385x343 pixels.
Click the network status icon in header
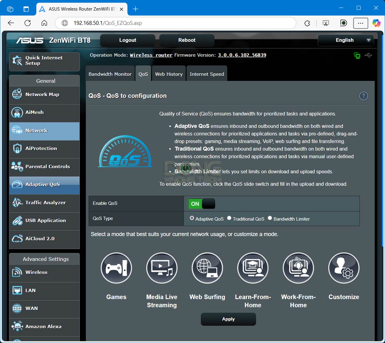click(x=357, y=55)
